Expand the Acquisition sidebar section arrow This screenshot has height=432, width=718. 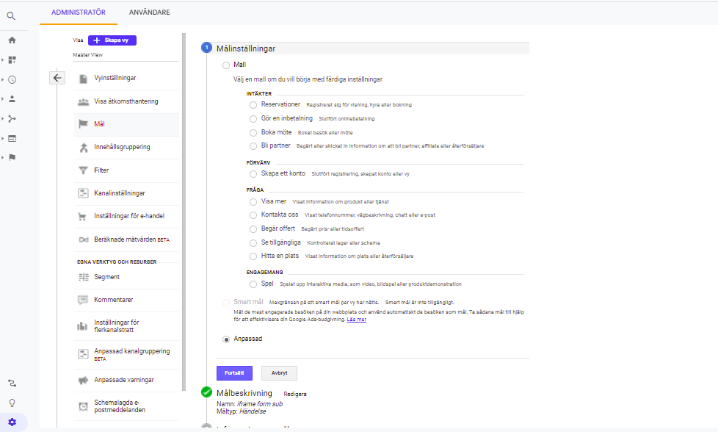click(x=3, y=118)
